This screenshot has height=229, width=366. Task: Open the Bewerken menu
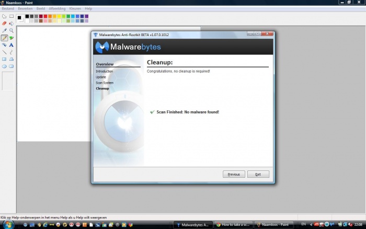tap(25, 9)
